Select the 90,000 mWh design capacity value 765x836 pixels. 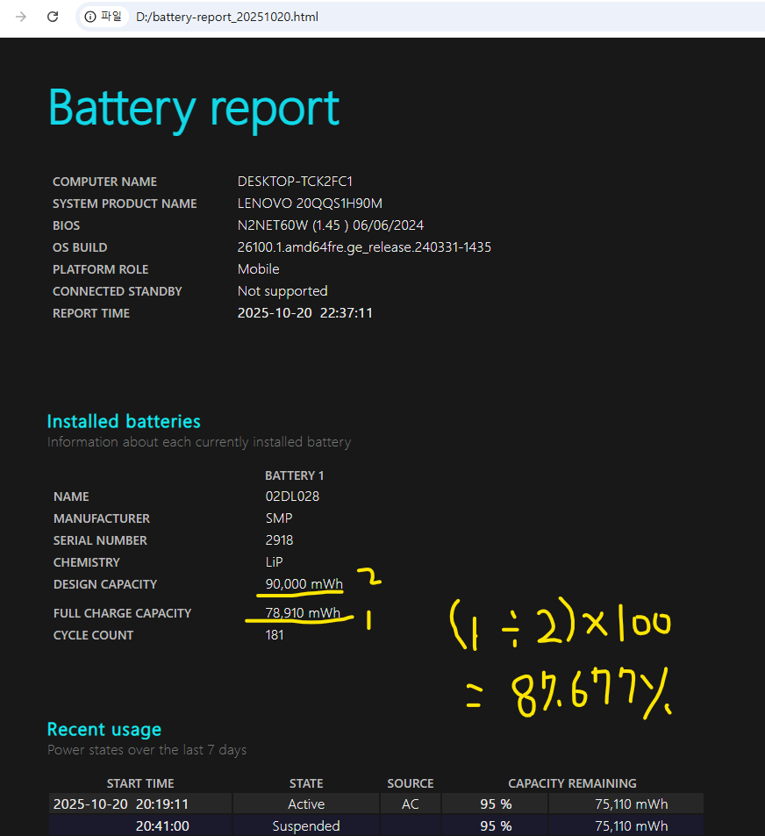point(304,584)
